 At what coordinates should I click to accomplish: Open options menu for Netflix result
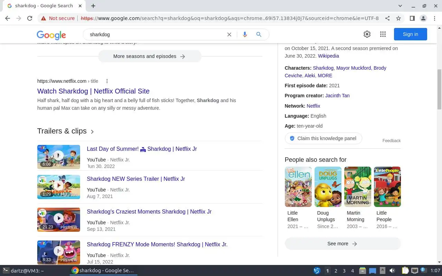[x=107, y=81]
